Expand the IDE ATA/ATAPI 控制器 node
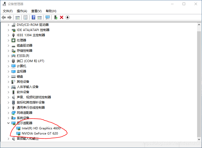This screenshot has height=148, width=202. tap(8, 30)
